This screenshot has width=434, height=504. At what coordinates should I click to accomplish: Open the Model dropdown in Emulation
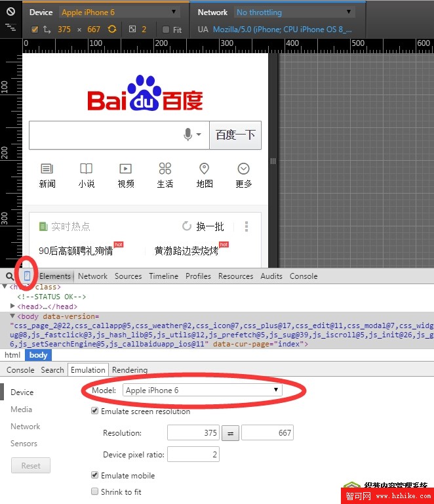tap(202, 390)
